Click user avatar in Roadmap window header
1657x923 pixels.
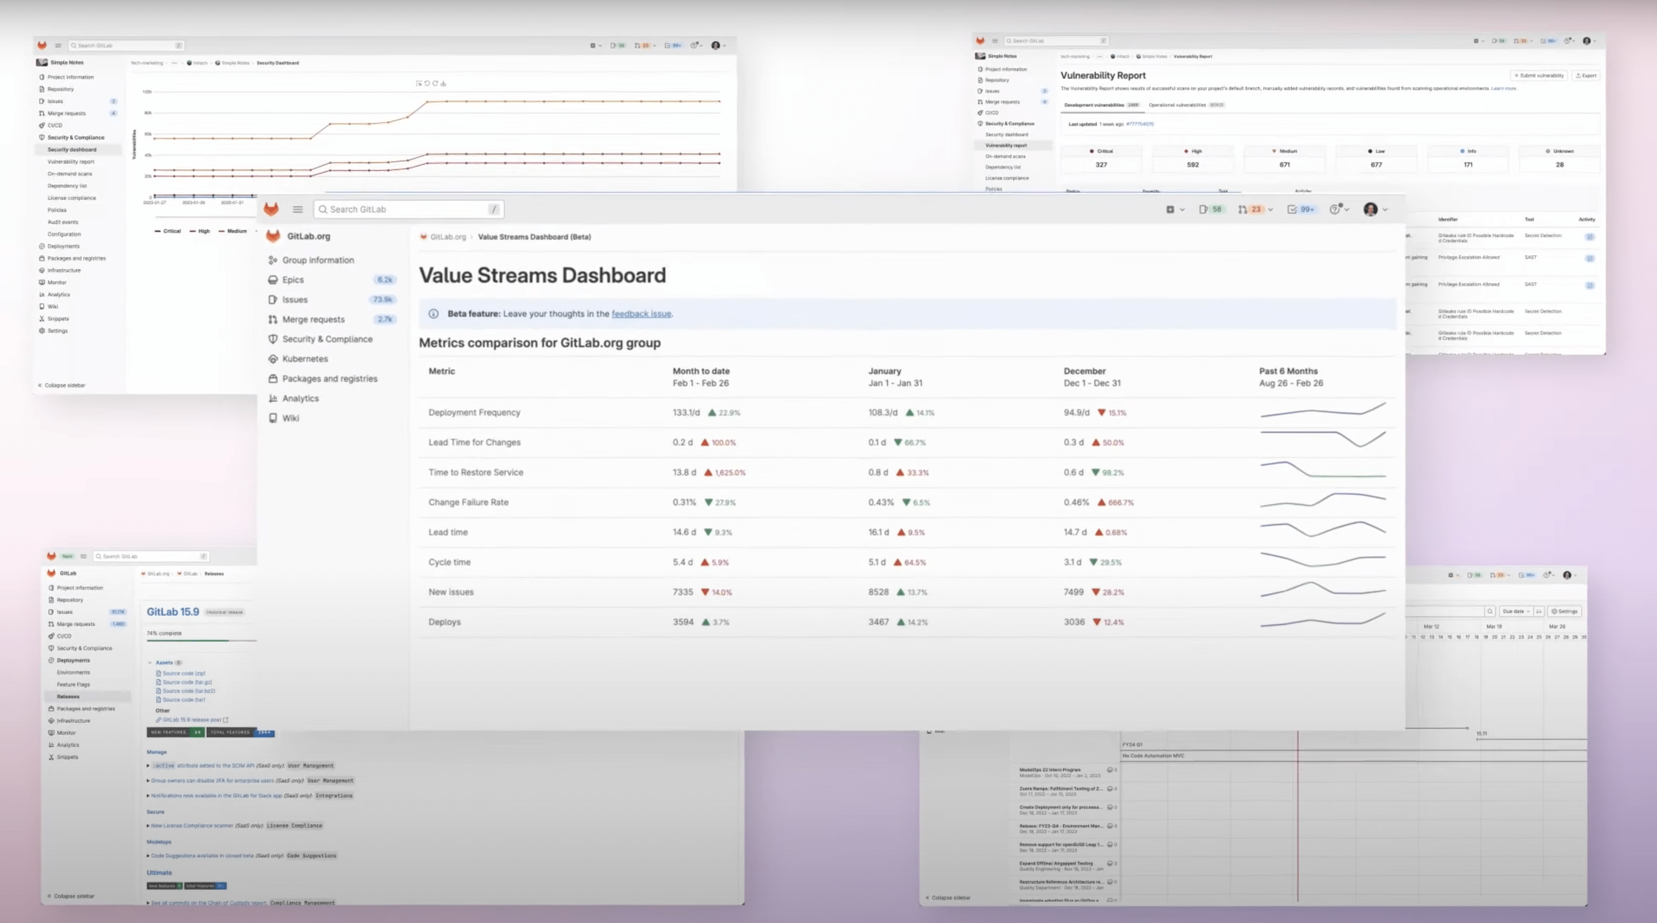[1567, 575]
